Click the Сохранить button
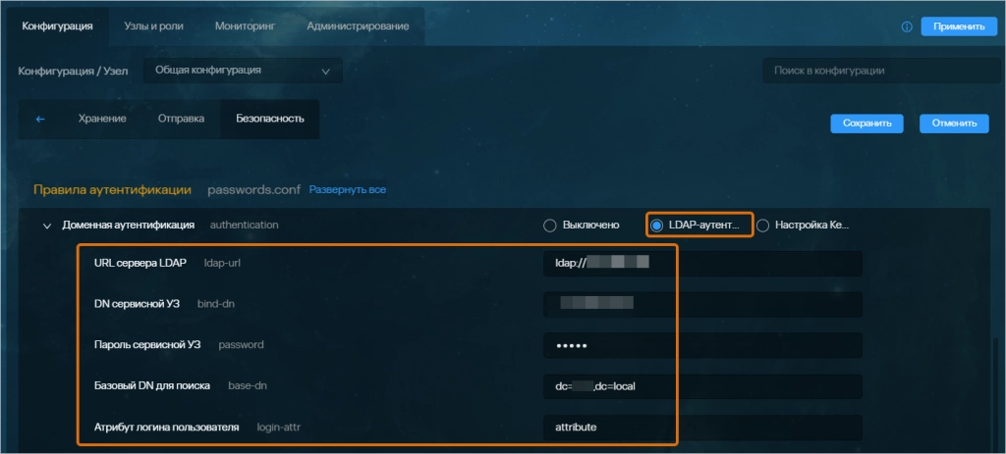 point(866,124)
